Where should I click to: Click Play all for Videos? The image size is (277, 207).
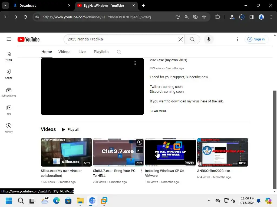click(x=70, y=130)
